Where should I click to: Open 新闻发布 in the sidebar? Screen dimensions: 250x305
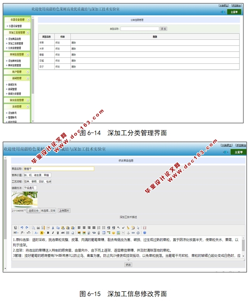coord(12,85)
